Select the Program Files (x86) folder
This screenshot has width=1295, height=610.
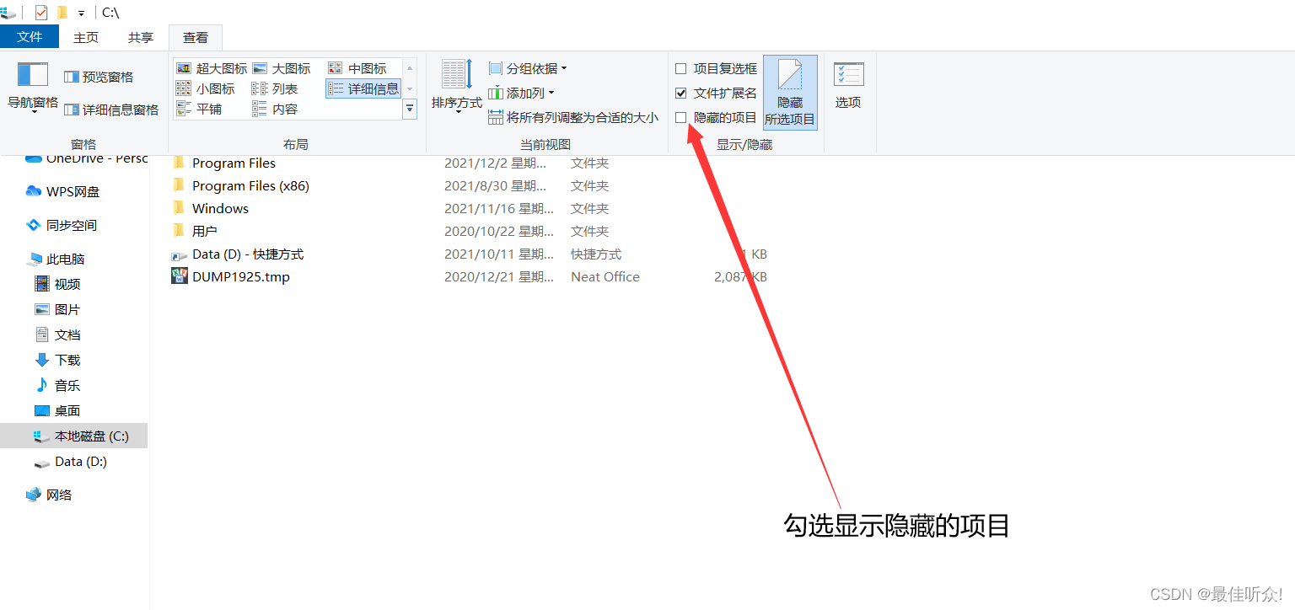250,185
